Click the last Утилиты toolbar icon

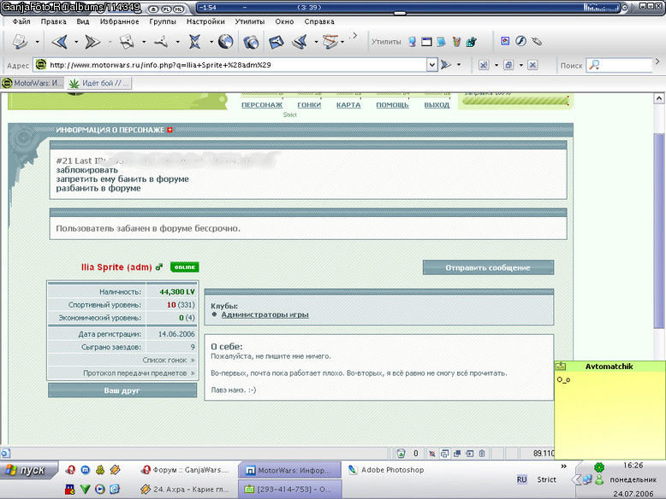click(x=471, y=42)
